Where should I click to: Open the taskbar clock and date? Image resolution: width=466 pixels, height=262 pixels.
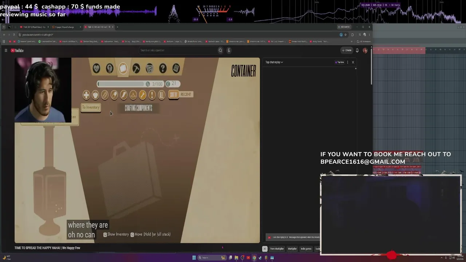[459, 258]
